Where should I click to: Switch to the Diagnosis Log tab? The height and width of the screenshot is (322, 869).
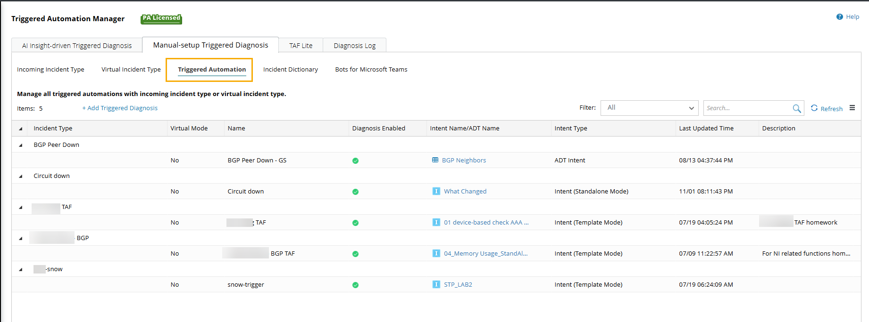click(x=354, y=46)
